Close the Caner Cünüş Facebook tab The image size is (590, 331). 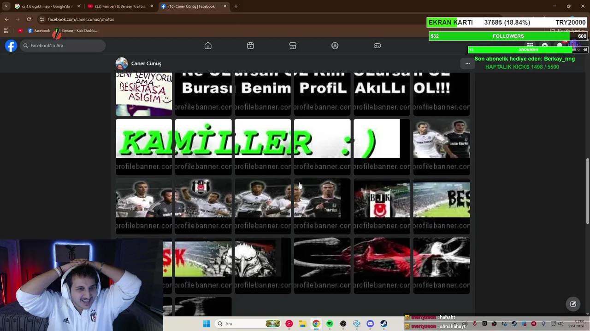click(x=225, y=6)
